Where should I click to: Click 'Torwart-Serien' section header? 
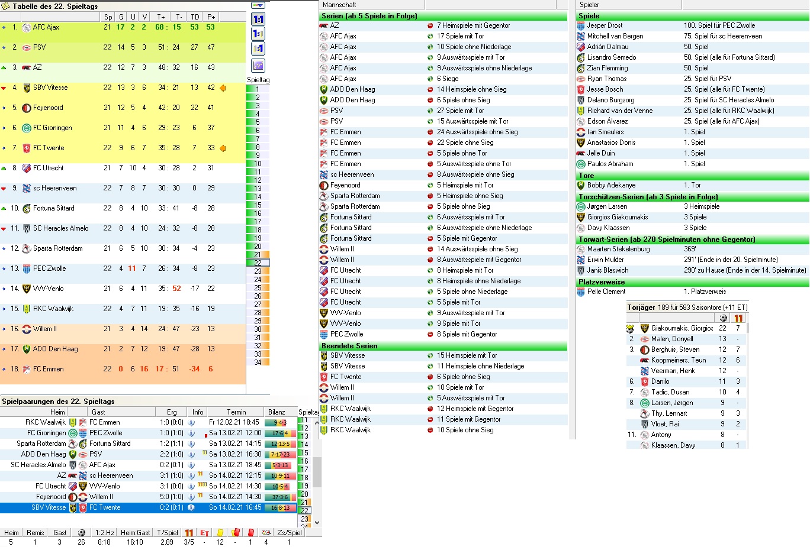point(693,239)
